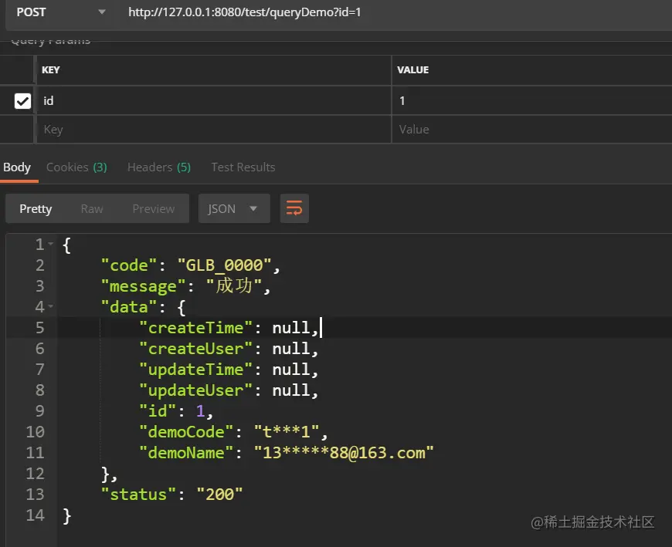The image size is (672, 547).
Task: Select the Preview view button
Action: (x=154, y=209)
